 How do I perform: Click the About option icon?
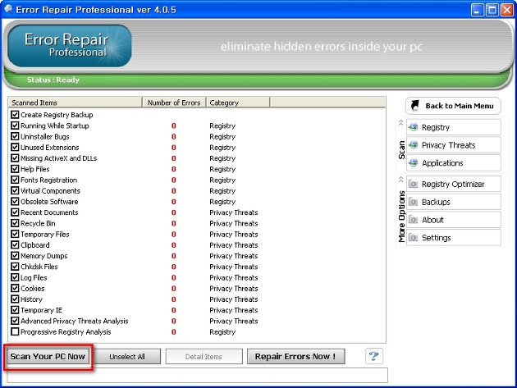pos(413,220)
